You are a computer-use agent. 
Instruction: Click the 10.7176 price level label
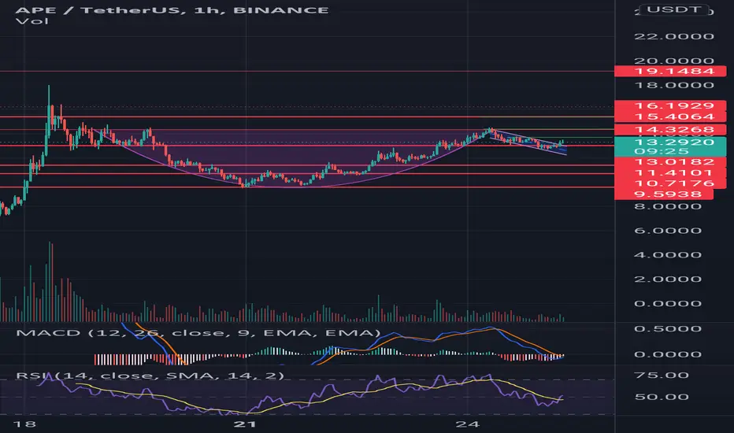point(670,183)
